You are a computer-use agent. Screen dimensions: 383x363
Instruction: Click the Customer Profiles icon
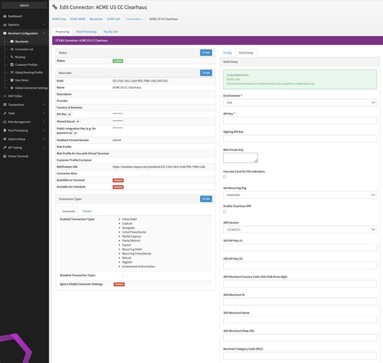tap(12, 65)
